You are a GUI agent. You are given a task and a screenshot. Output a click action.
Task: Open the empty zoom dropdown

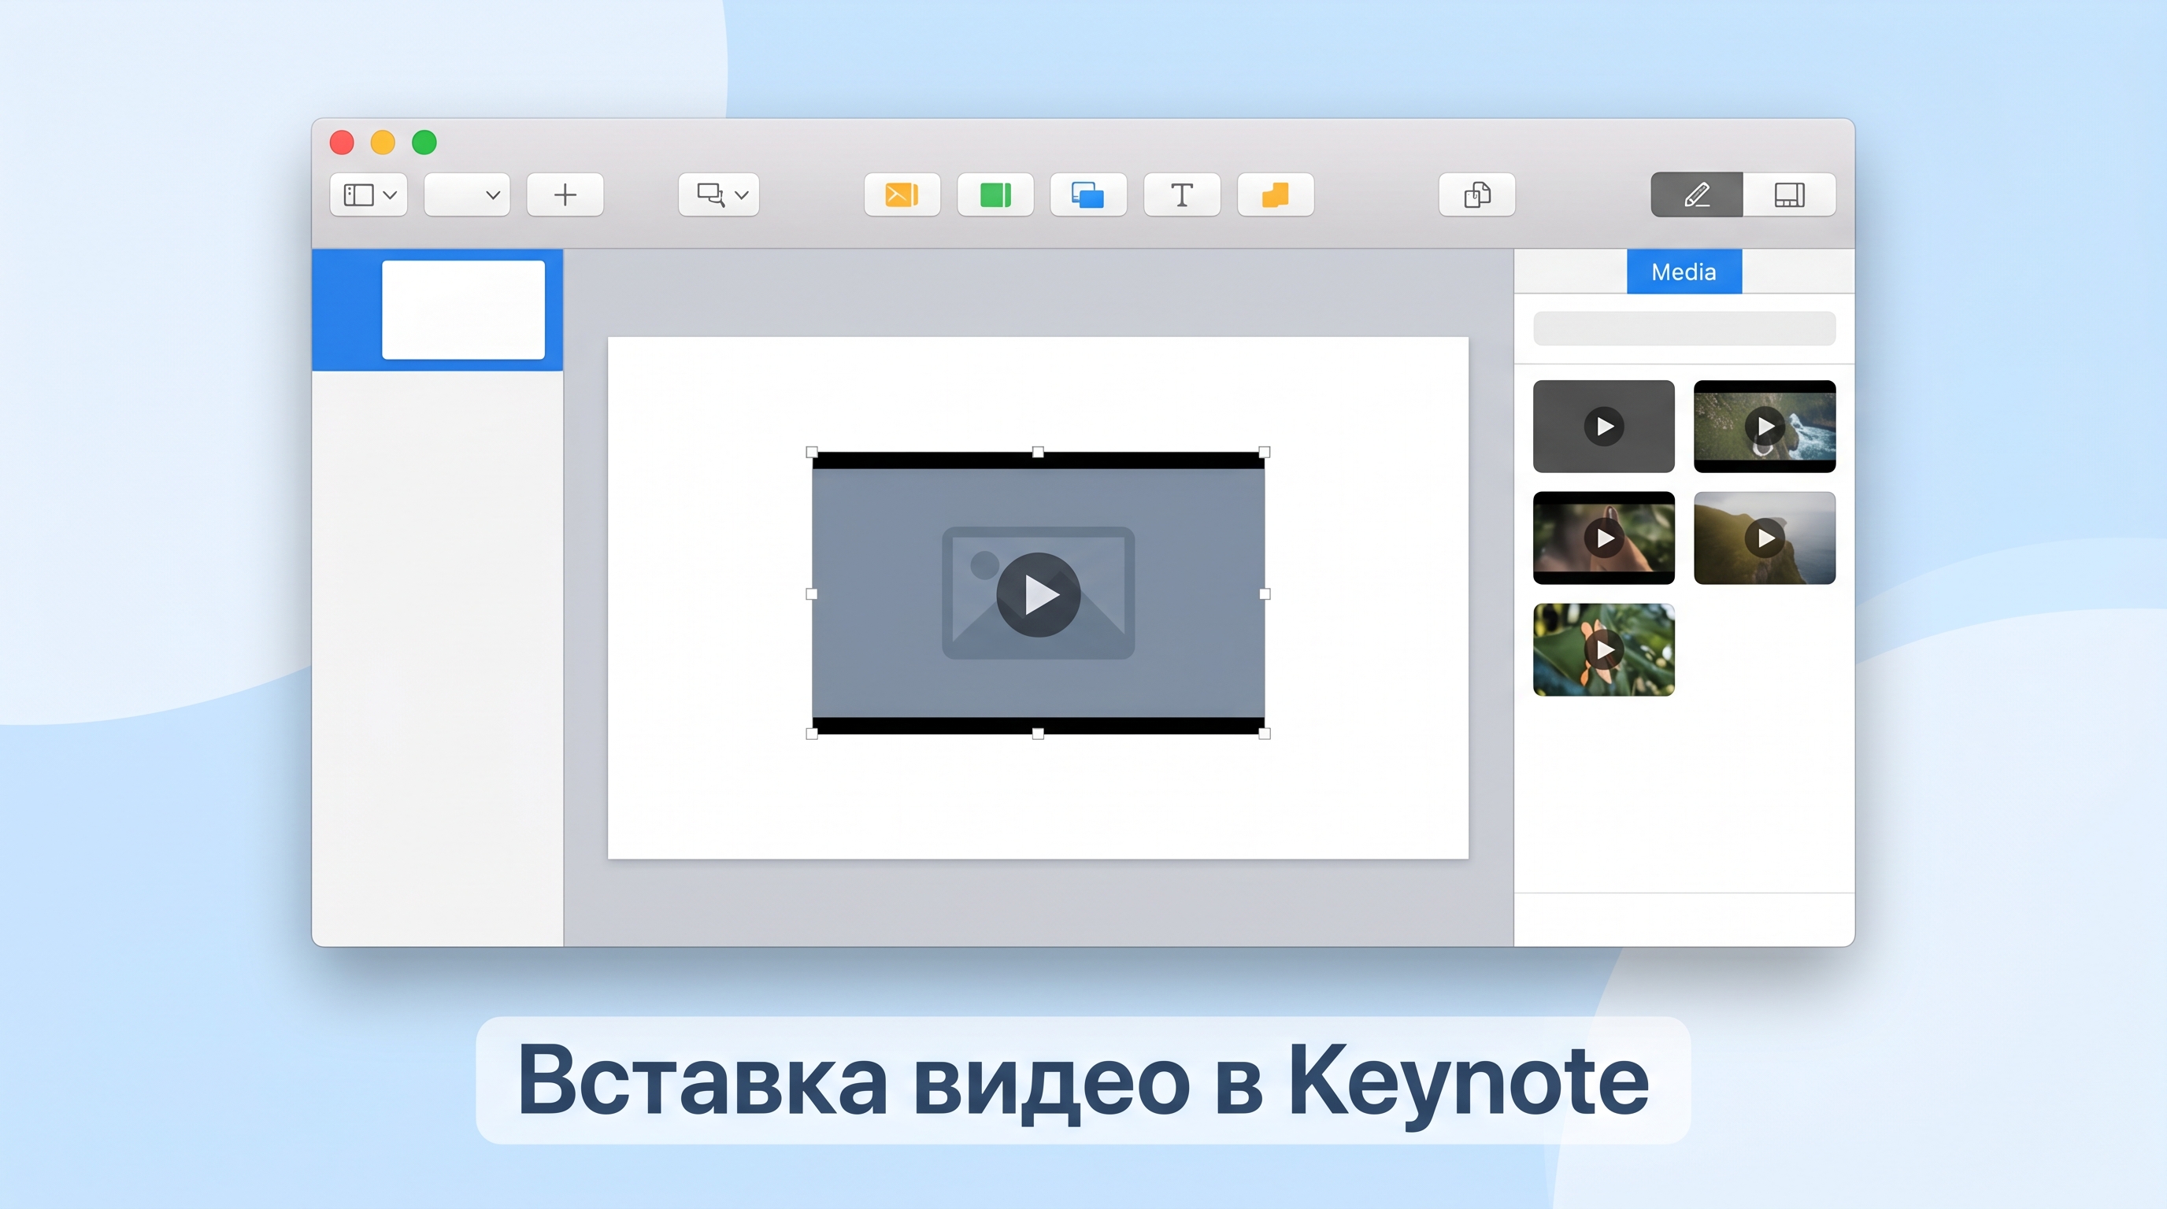point(467,195)
